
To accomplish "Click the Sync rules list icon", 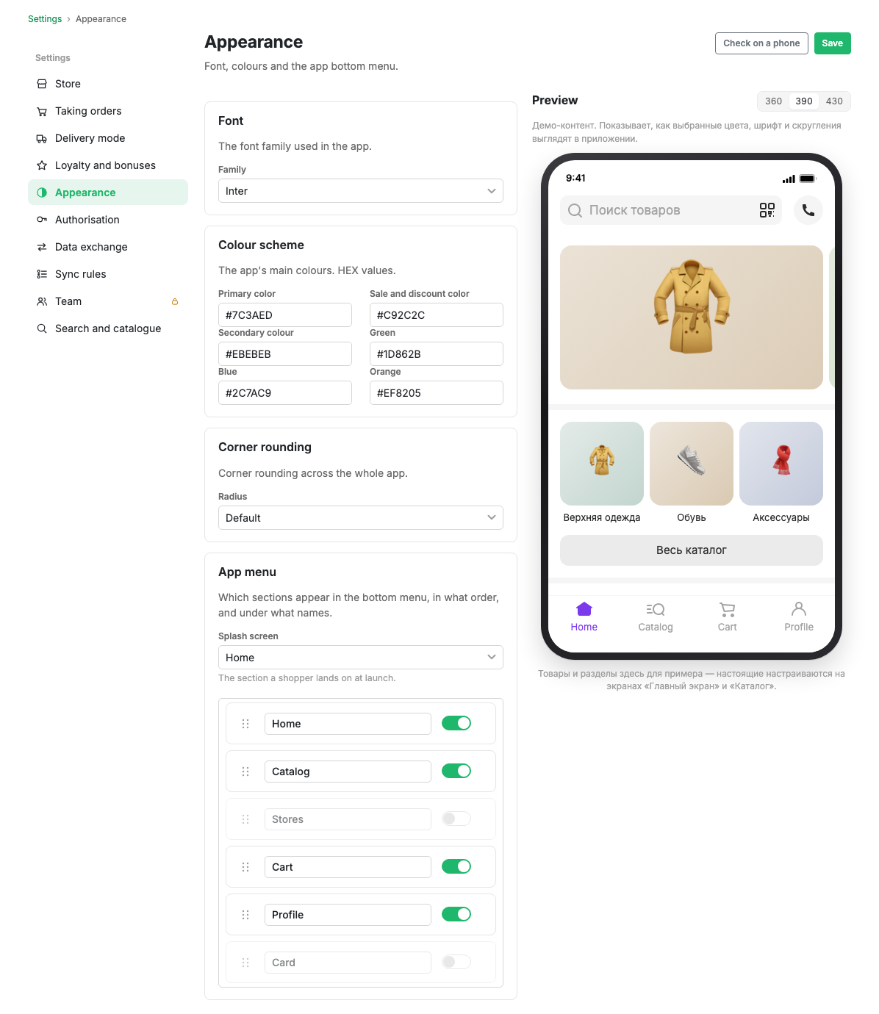I will 42,274.
